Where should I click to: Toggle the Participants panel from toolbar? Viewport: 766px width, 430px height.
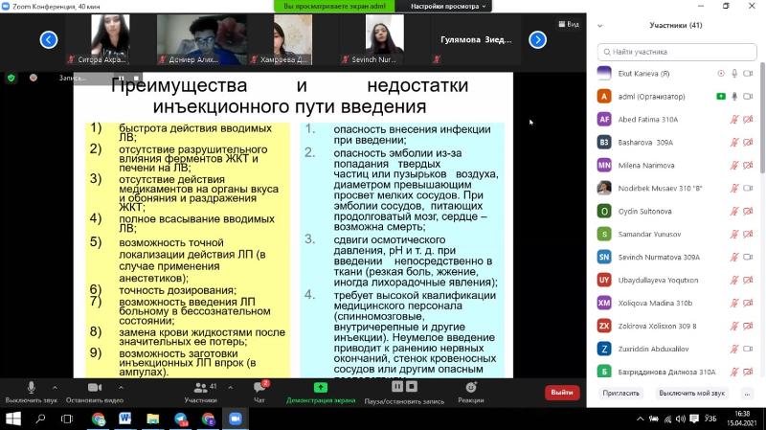(200, 387)
